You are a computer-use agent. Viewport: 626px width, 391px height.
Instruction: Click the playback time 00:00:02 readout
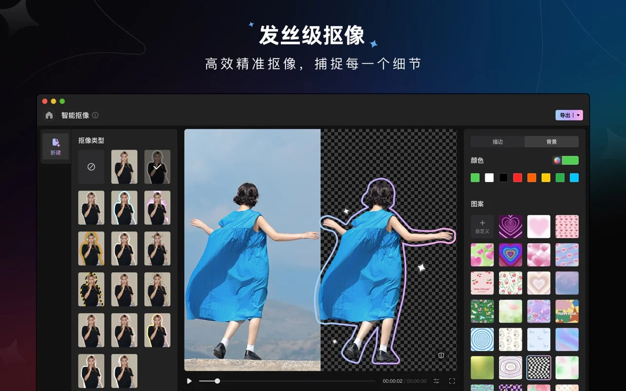(392, 381)
